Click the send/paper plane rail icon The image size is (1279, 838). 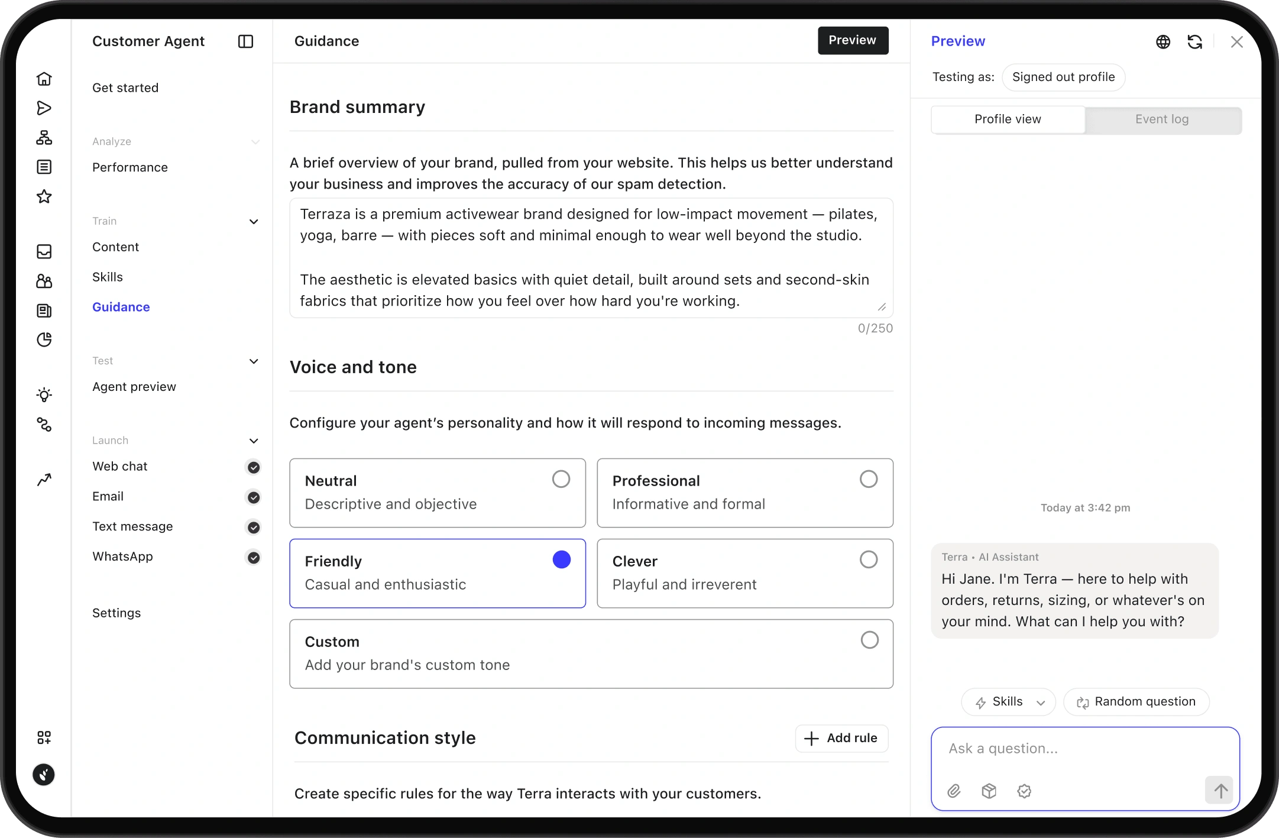tap(44, 108)
